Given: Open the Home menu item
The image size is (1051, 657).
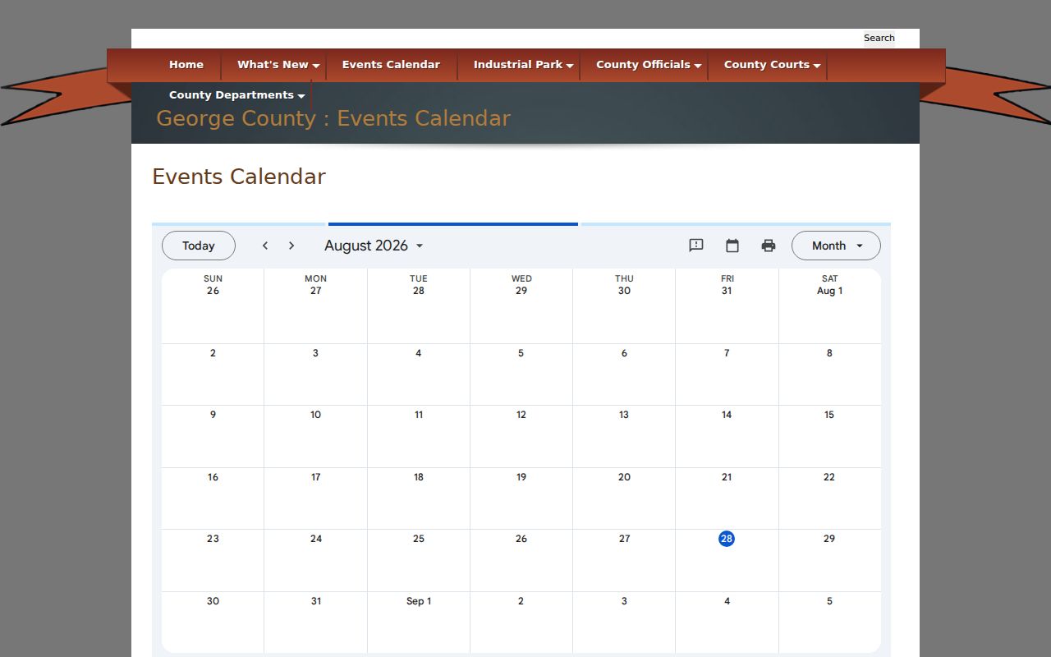Looking at the screenshot, I should 186,65.
